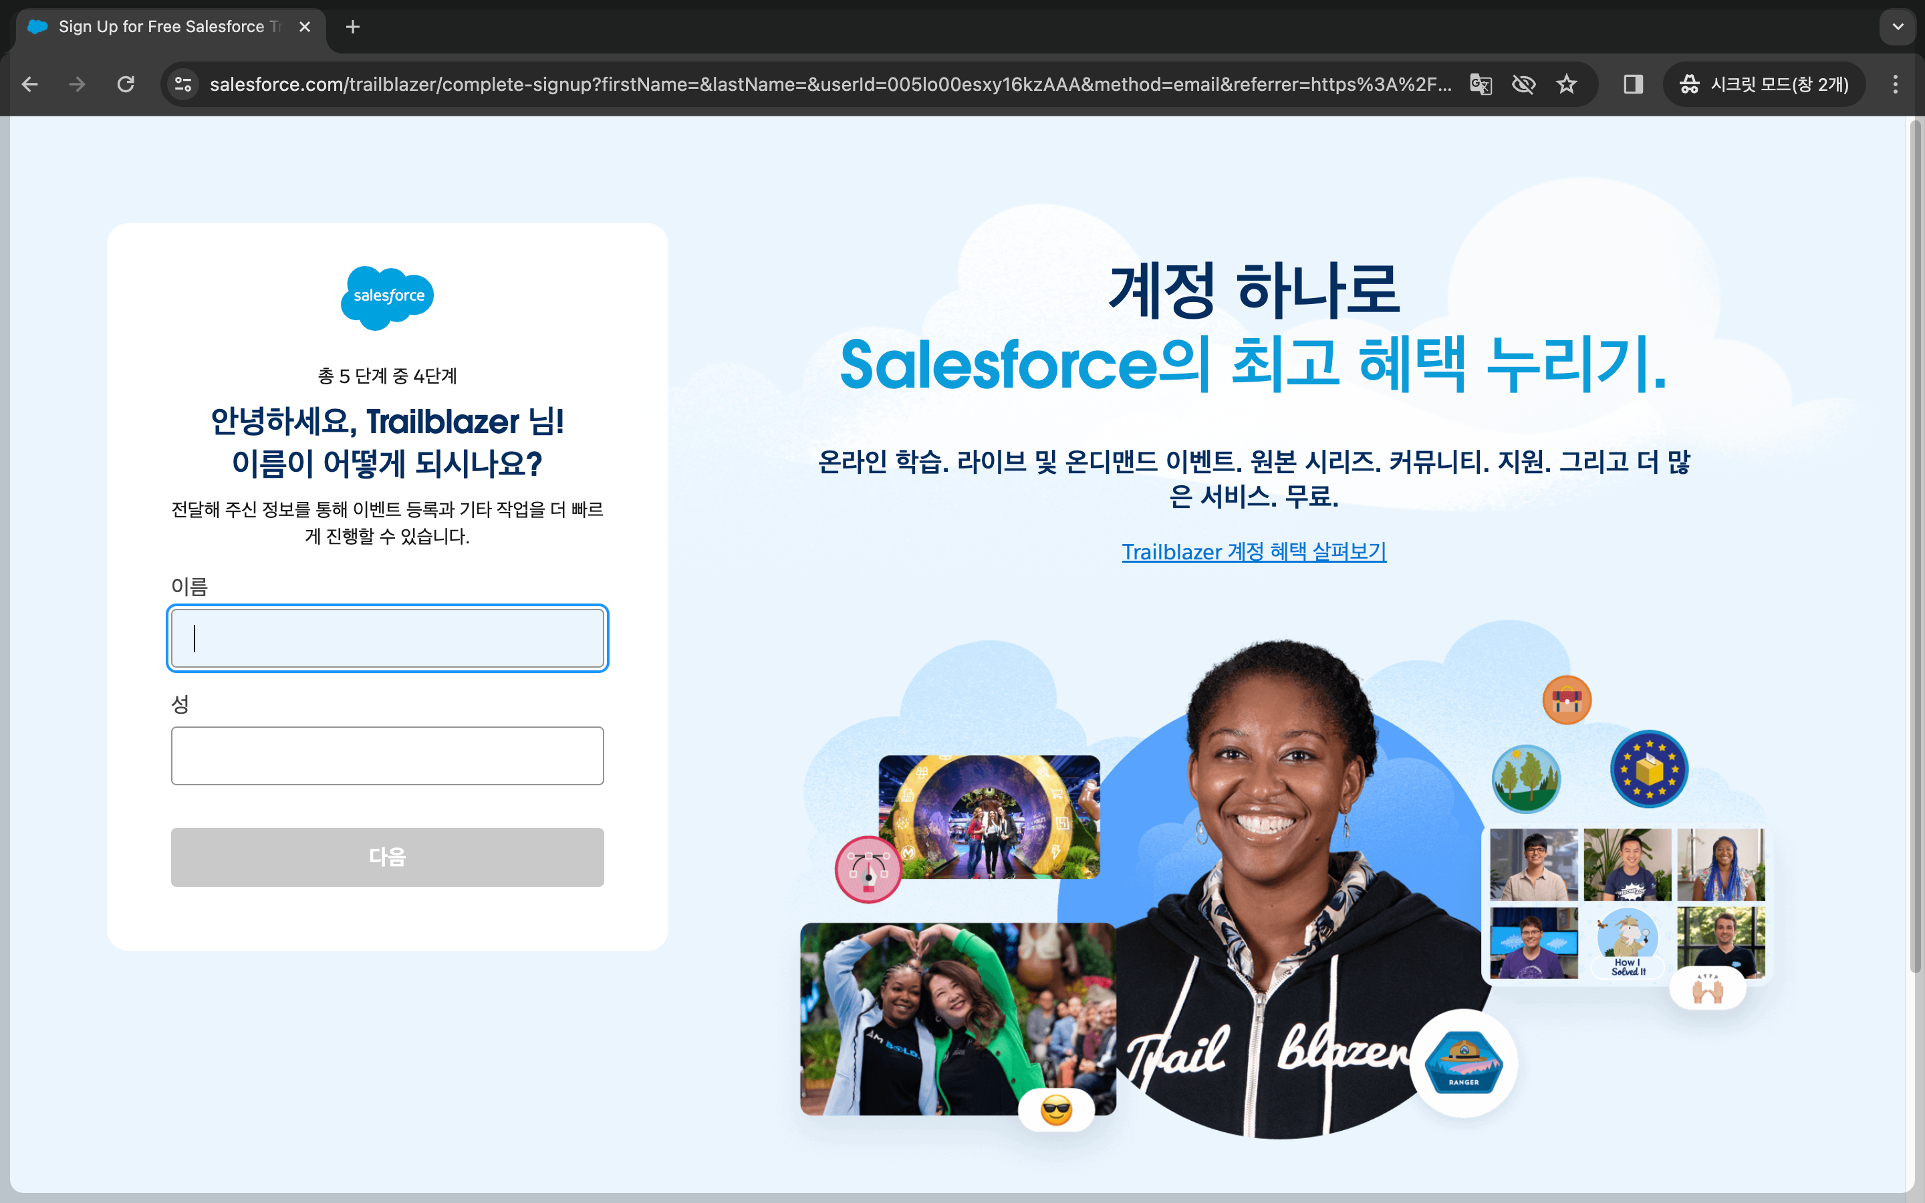This screenshot has width=1925, height=1203.
Task: Reload the page
Action: (x=126, y=84)
